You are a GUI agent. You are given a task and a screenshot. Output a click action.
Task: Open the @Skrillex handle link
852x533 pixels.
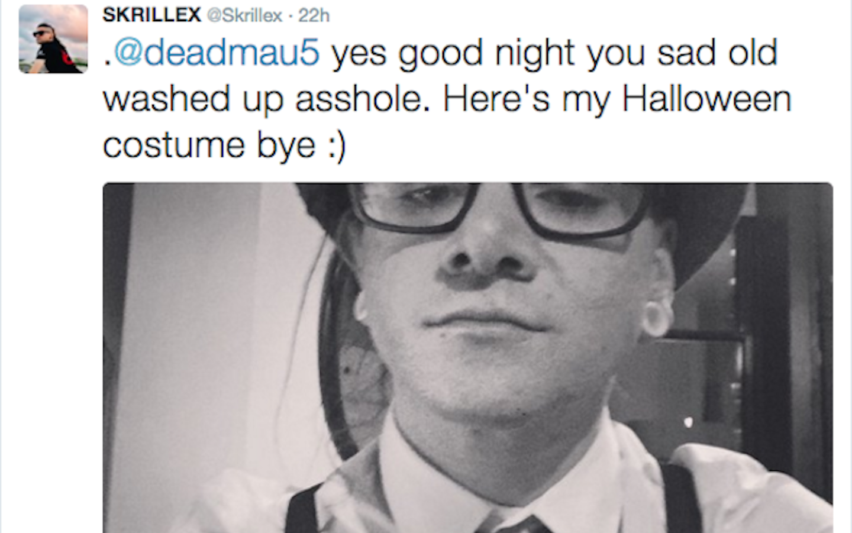point(244,15)
